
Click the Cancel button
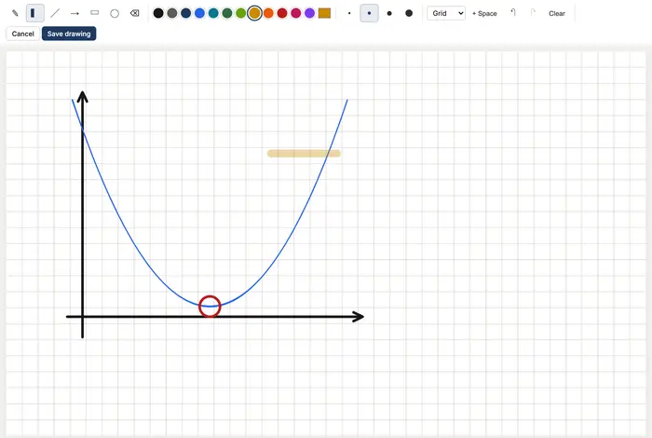[x=23, y=34]
